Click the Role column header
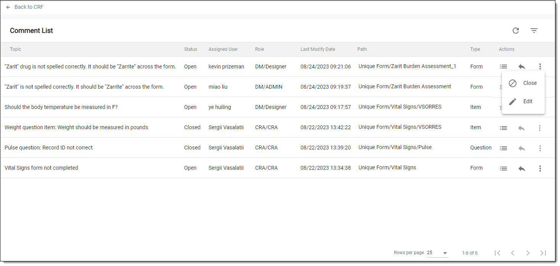 point(260,49)
